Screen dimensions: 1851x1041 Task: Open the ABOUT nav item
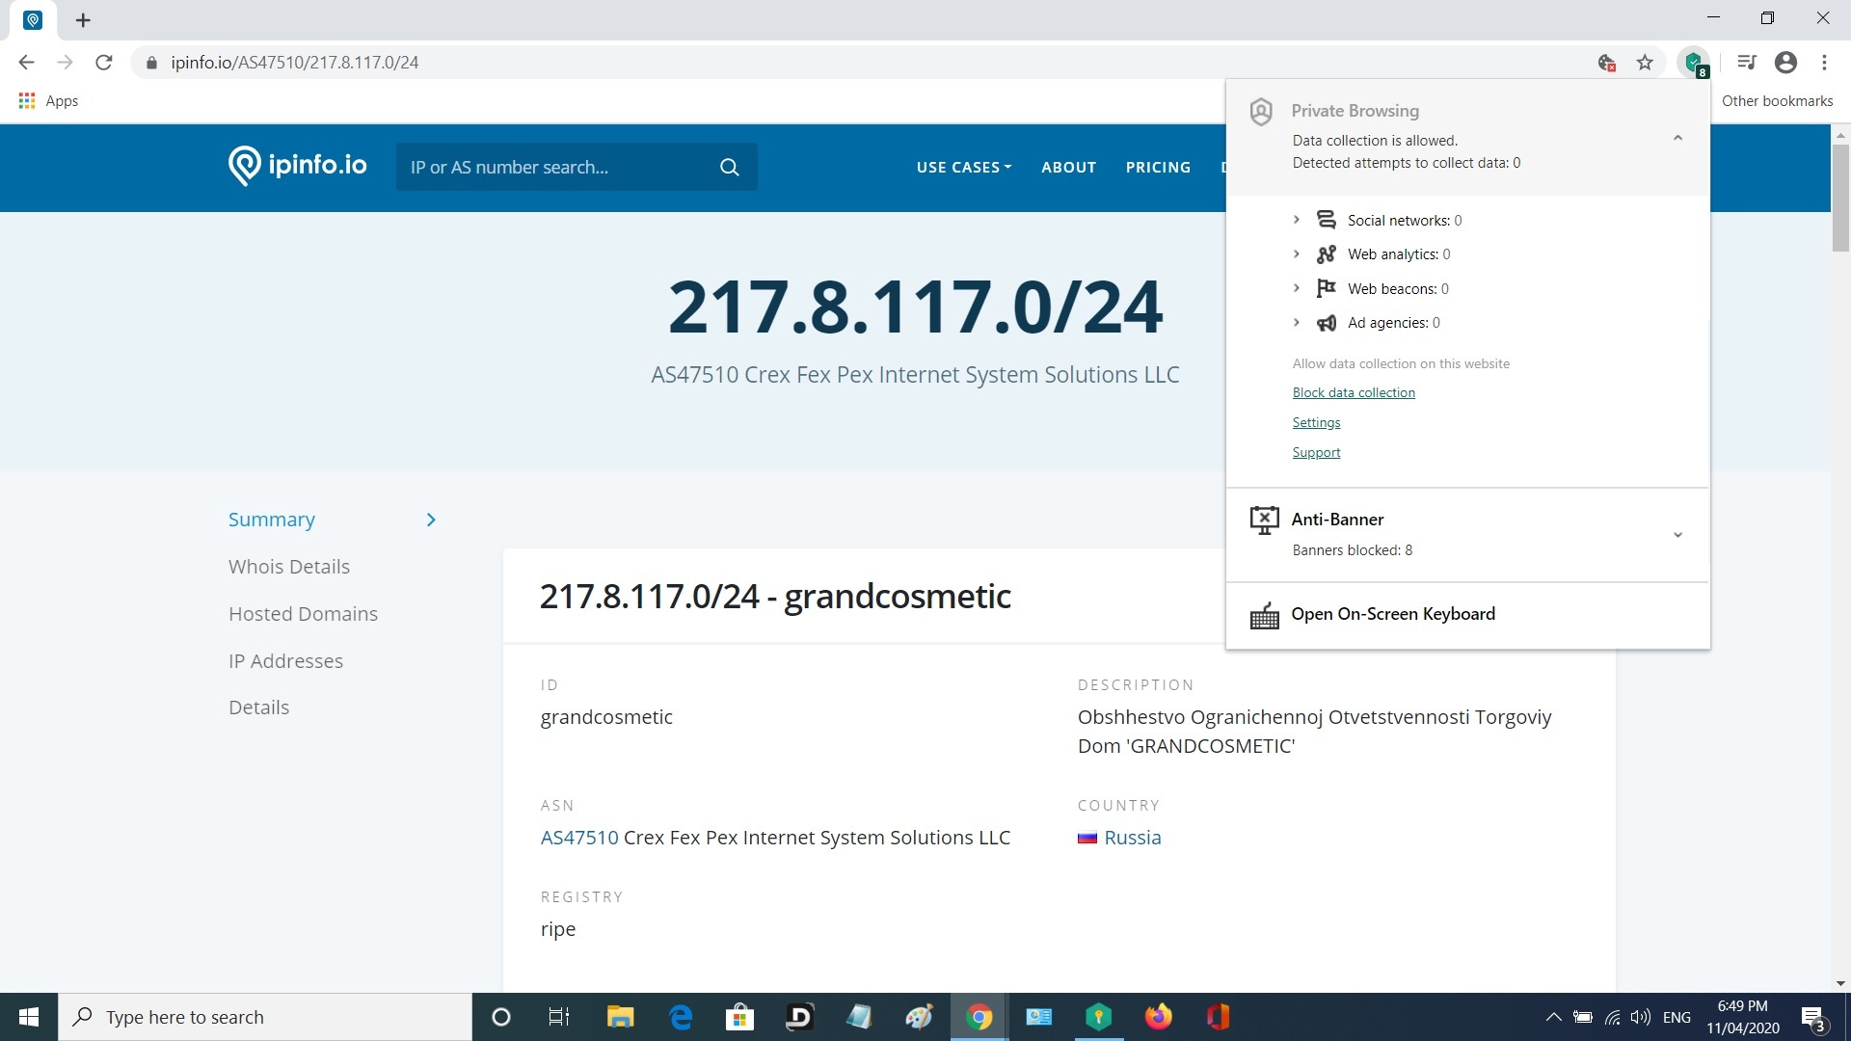tap(1068, 168)
